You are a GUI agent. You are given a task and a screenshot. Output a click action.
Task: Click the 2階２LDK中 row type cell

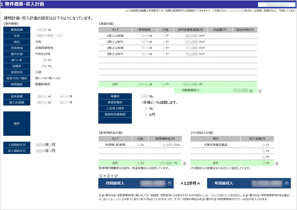click(x=115, y=54)
